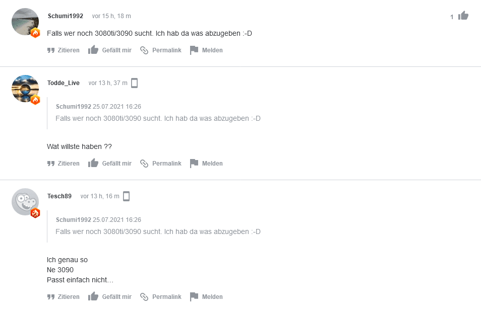The image size is (481, 313).
Task: Copy Permalink of Schumi1992's top comment
Action: click(x=160, y=50)
